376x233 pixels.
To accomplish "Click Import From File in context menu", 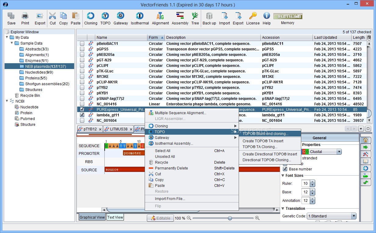I will click(x=192, y=199).
